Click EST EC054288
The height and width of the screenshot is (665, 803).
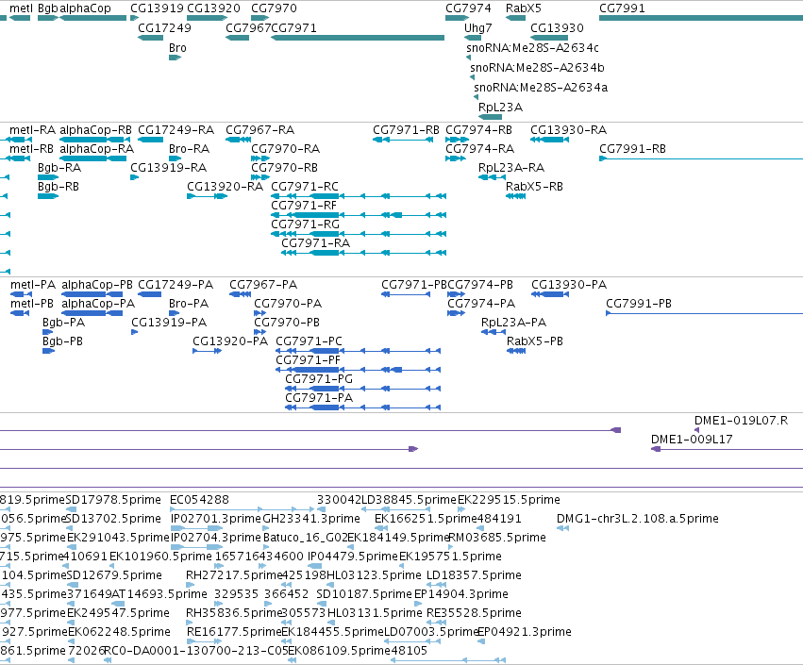200,500
